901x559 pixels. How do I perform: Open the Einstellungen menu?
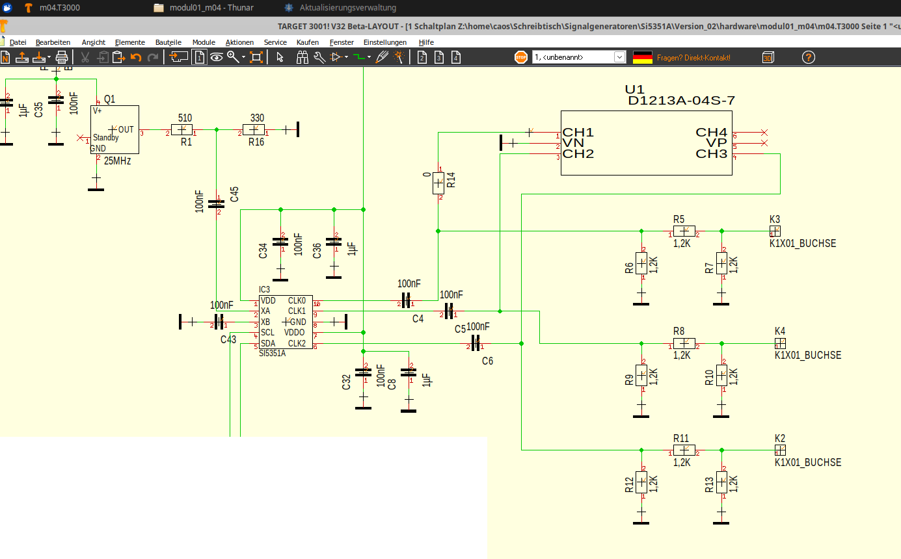(384, 42)
